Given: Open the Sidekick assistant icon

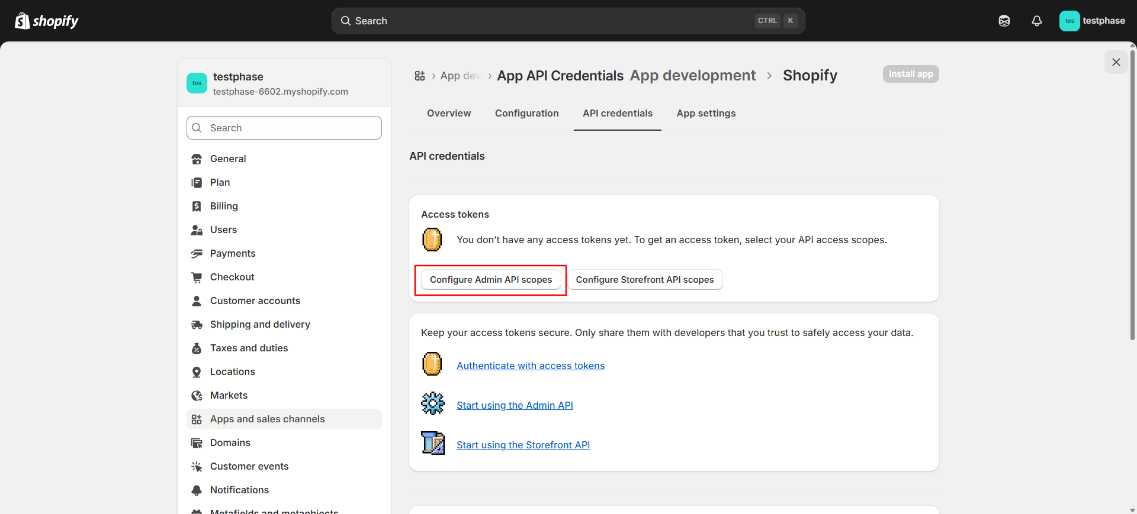Looking at the screenshot, I should (1004, 21).
